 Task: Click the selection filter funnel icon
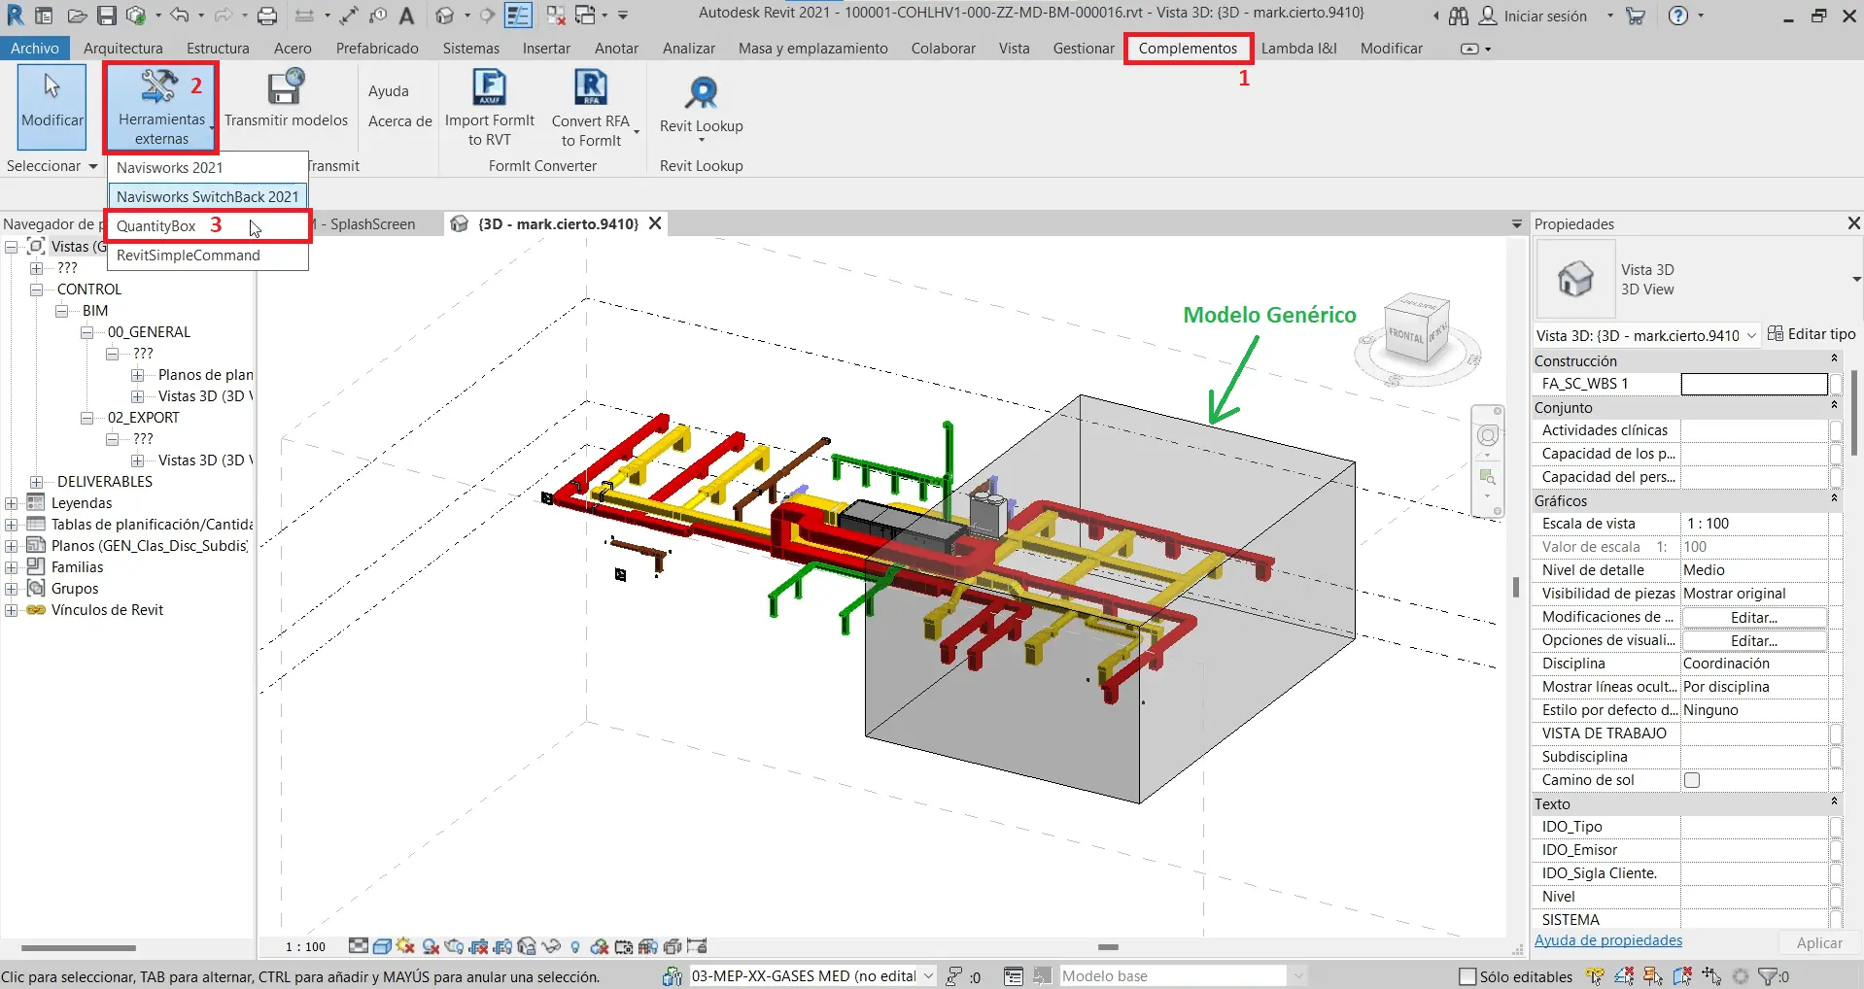[1767, 976]
